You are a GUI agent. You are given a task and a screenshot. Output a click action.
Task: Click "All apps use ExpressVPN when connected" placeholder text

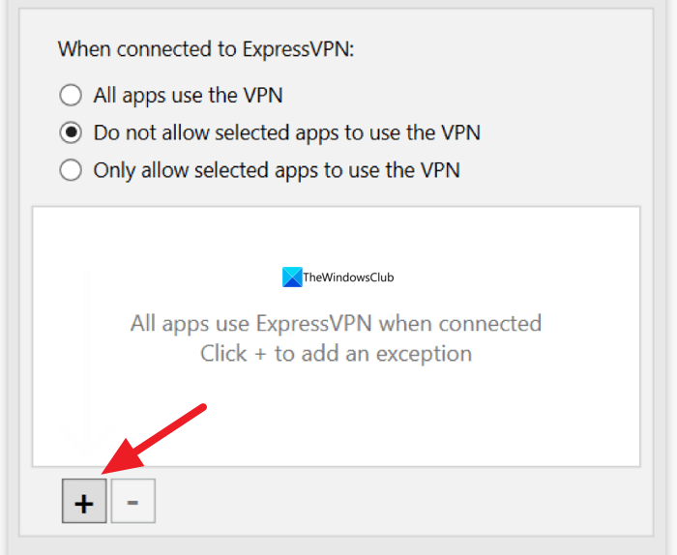pos(336,323)
